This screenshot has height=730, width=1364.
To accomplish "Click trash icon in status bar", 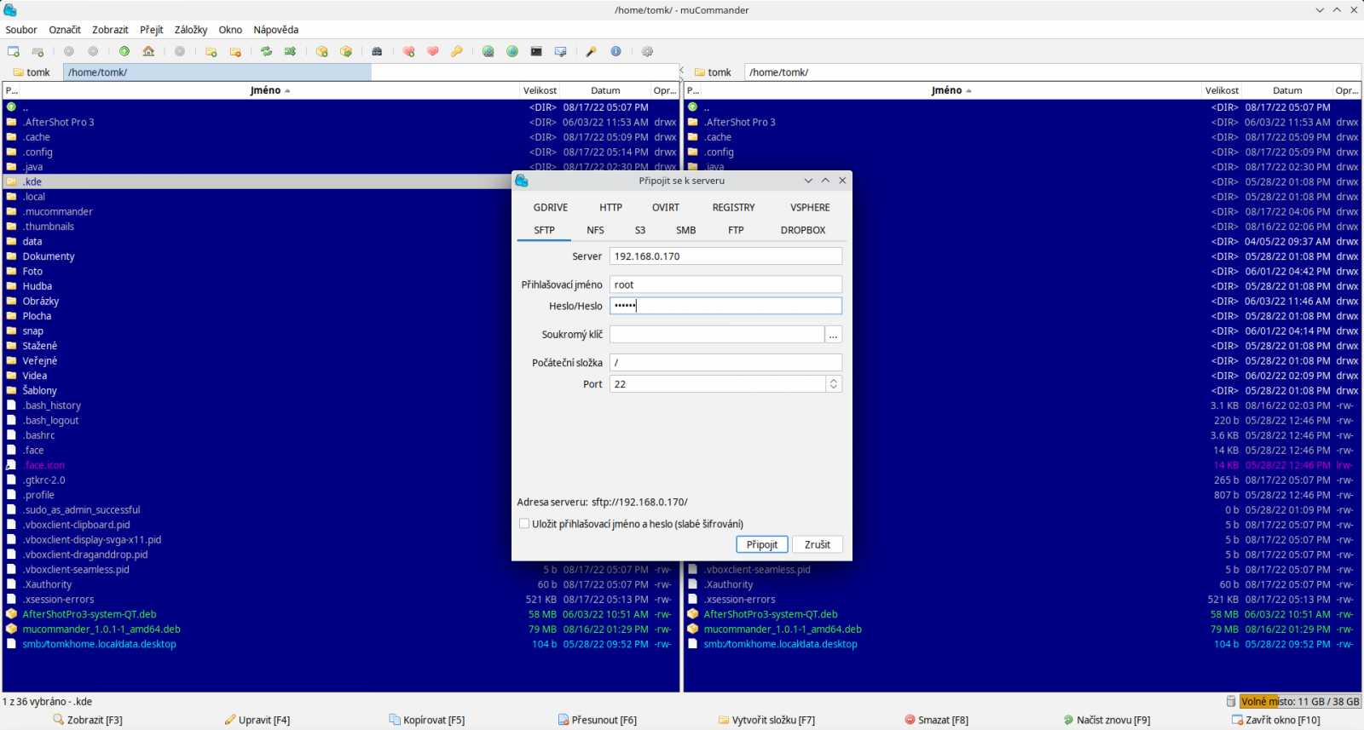I will (x=1230, y=702).
